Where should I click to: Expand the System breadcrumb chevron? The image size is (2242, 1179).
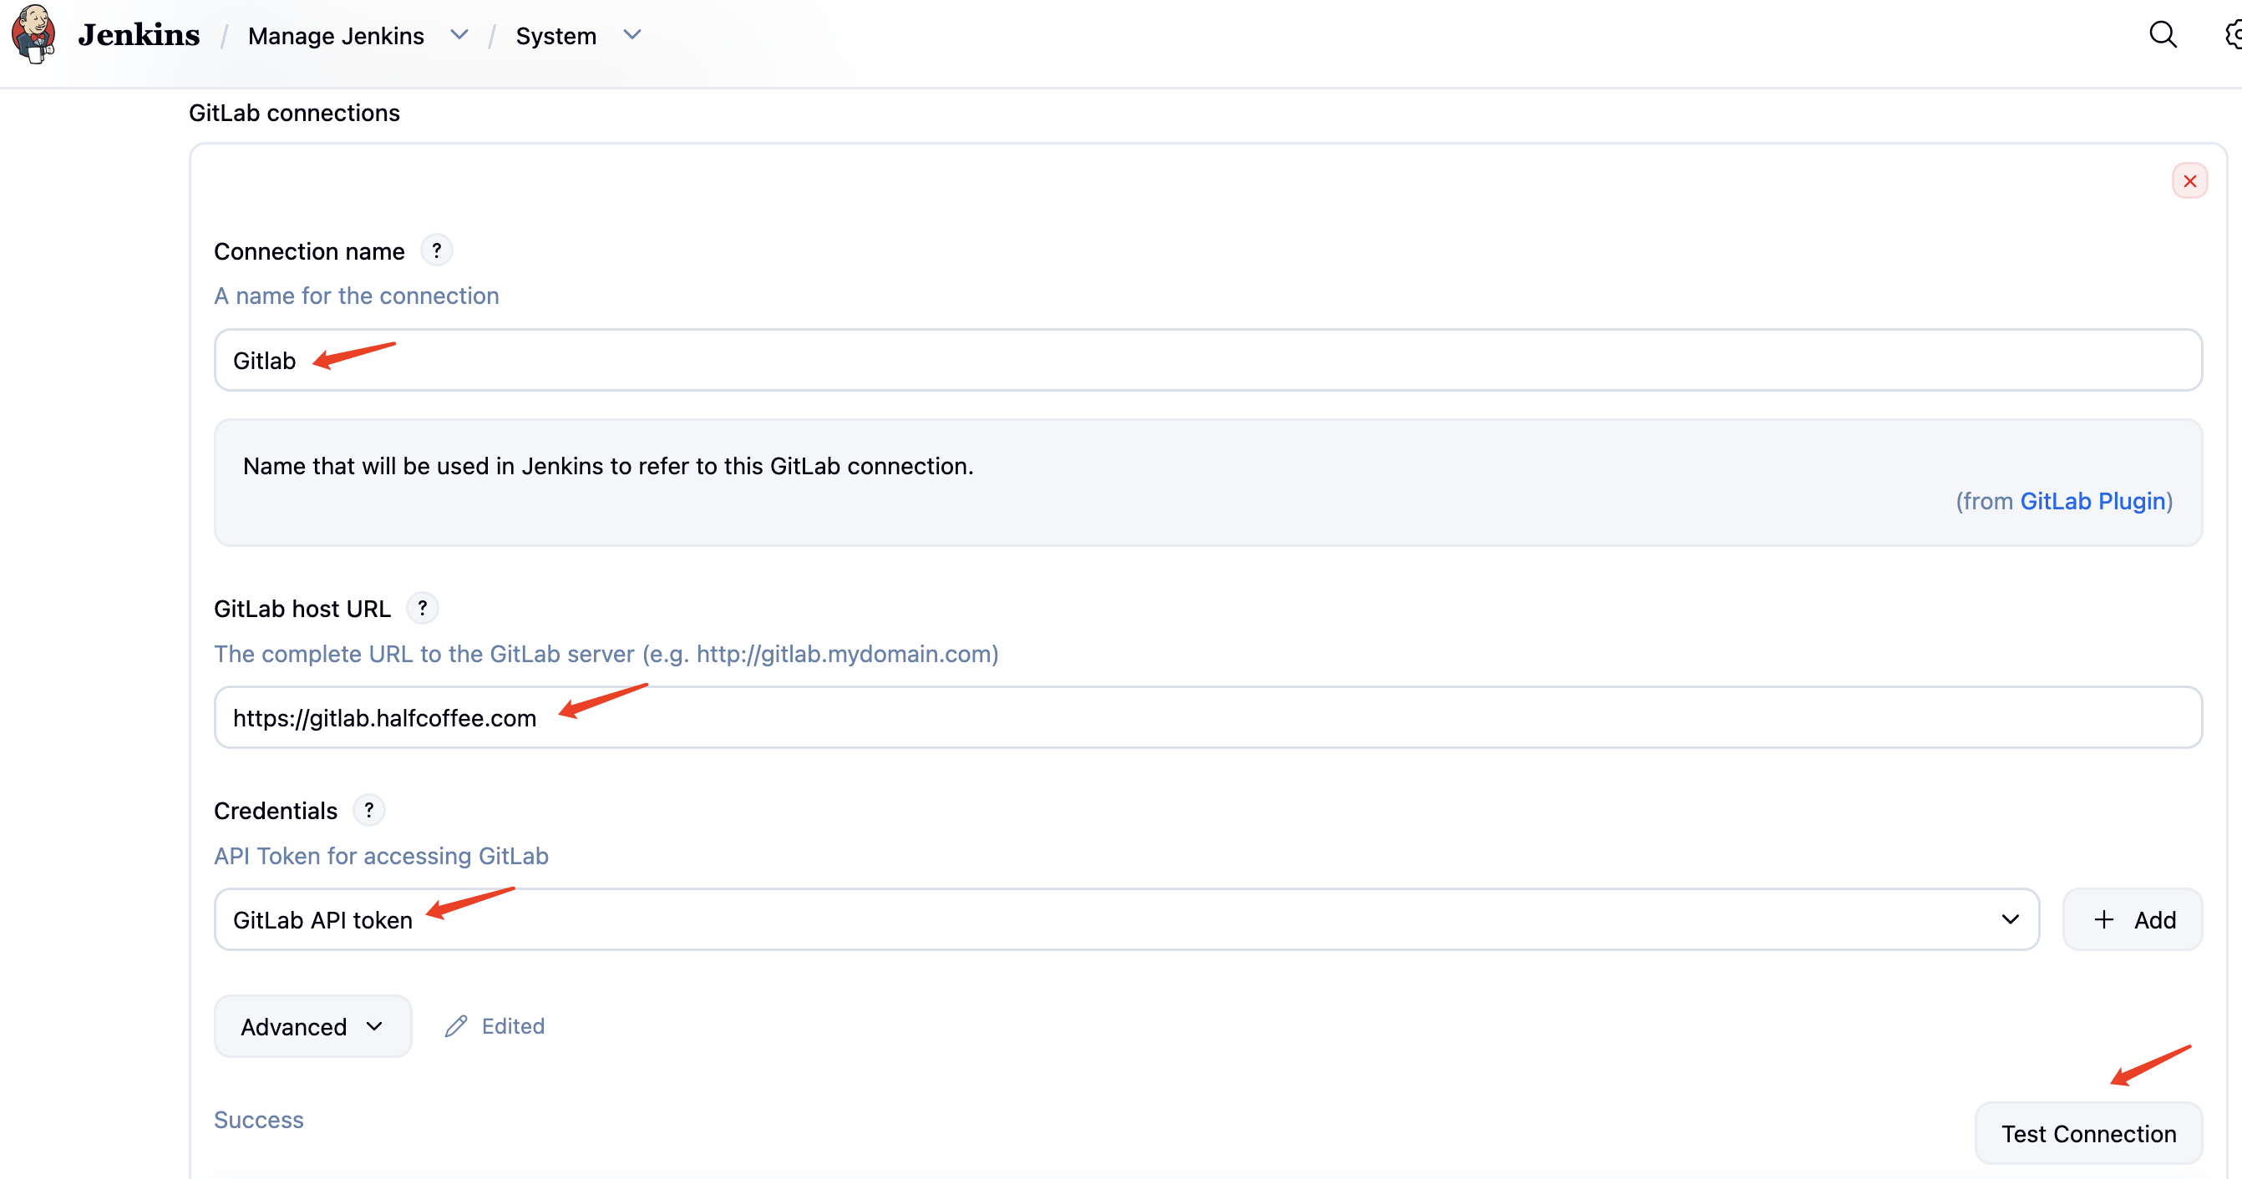[632, 35]
